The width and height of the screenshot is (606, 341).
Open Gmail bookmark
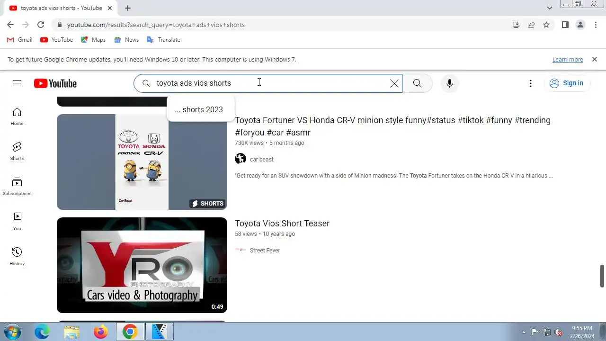click(x=20, y=40)
